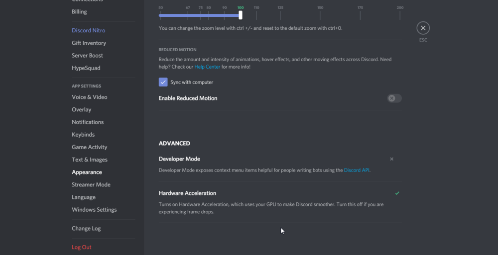Open the Discord API link

coord(357,170)
